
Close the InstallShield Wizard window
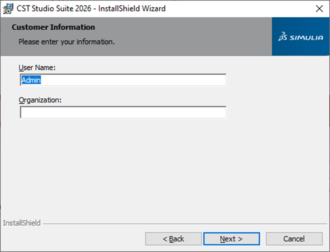[x=319, y=8]
